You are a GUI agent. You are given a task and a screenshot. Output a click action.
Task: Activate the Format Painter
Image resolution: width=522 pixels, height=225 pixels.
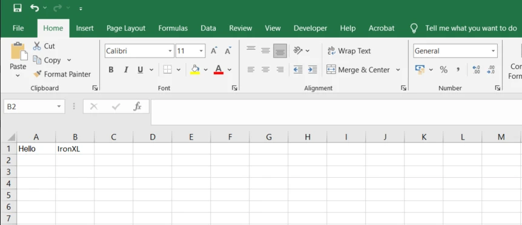(x=62, y=74)
